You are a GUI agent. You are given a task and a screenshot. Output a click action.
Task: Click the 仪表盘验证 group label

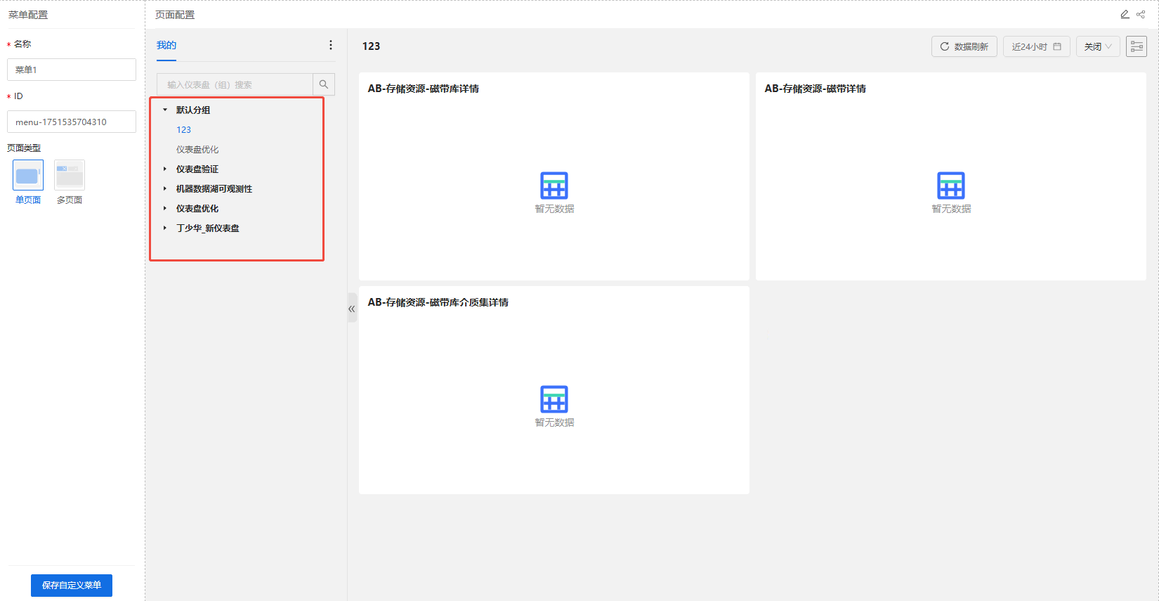pyautogui.click(x=197, y=169)
